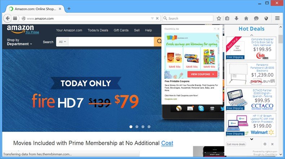The image size is (285, 159).
Task: Expand Shop by Department menu
Action: coord(19,42)
